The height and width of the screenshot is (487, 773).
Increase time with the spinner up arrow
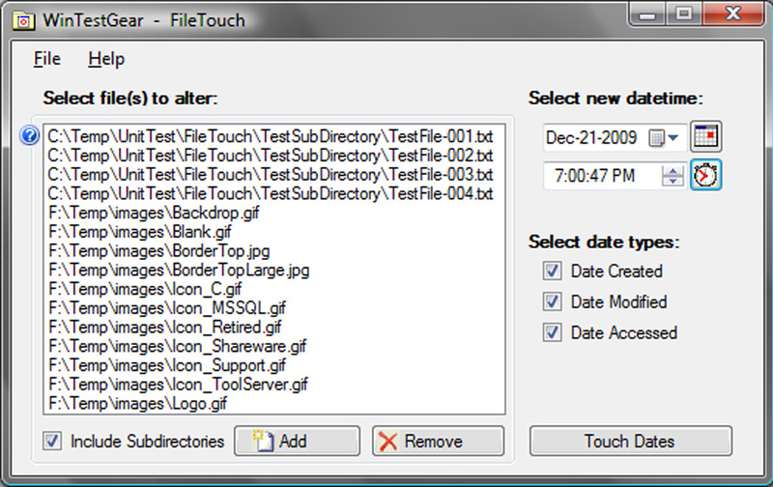pos(673,171)
